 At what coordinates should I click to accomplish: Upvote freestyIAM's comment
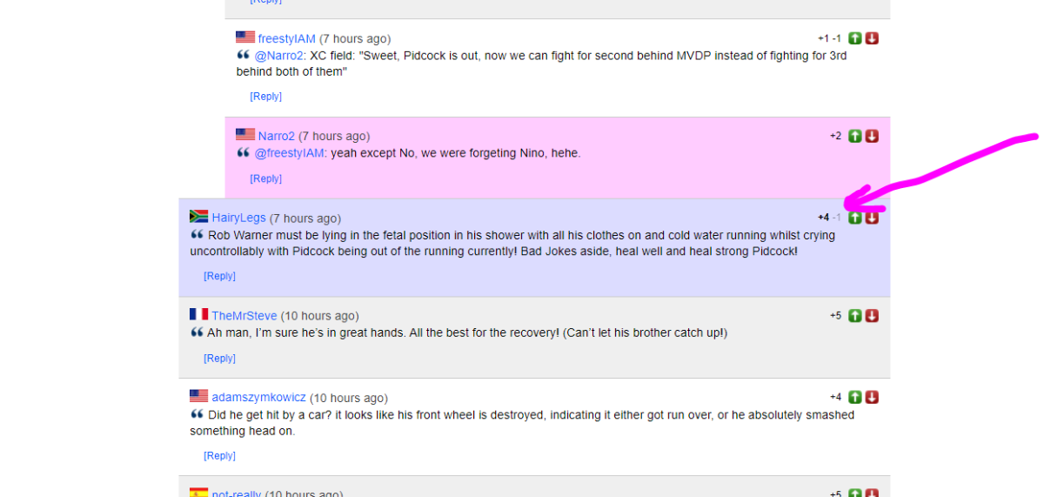point(855,38)
